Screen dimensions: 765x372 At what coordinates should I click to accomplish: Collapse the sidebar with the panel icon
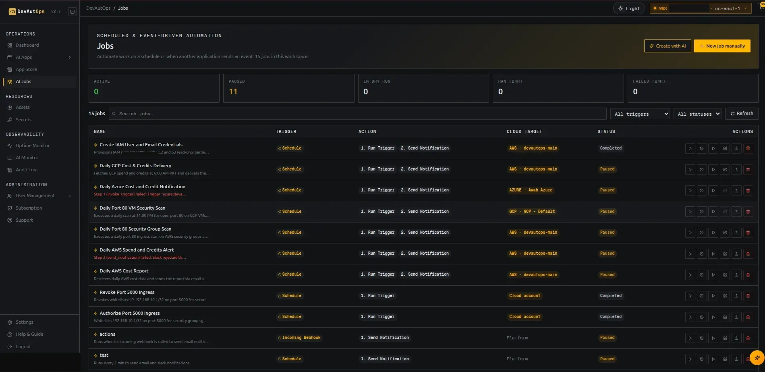(73, 12)
